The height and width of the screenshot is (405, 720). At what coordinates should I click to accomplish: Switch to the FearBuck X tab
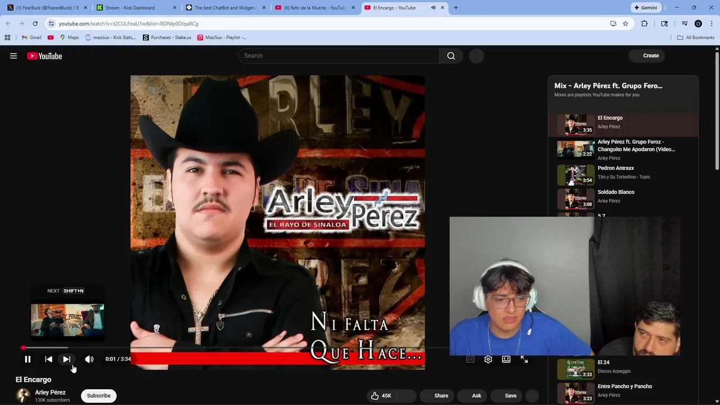[x=46, y=8]
